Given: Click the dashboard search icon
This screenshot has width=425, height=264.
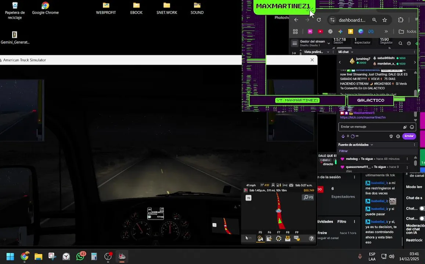Looking at the screenshot, I should [x=400, y=43].
